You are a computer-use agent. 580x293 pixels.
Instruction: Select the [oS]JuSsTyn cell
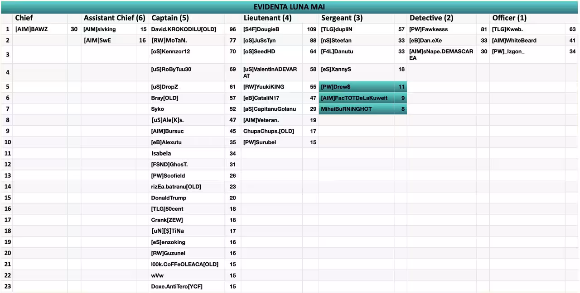[272, 40]
